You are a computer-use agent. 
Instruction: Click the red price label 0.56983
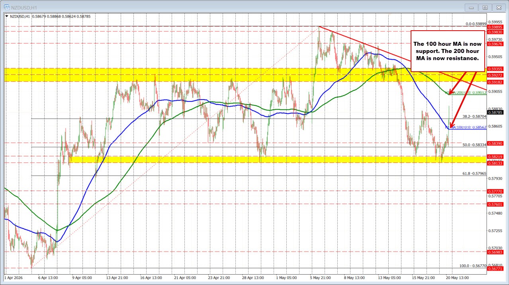click(x=496, y=252)
